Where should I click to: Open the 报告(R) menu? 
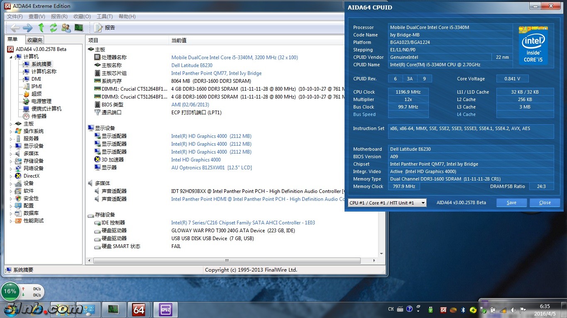click(59, 17)
